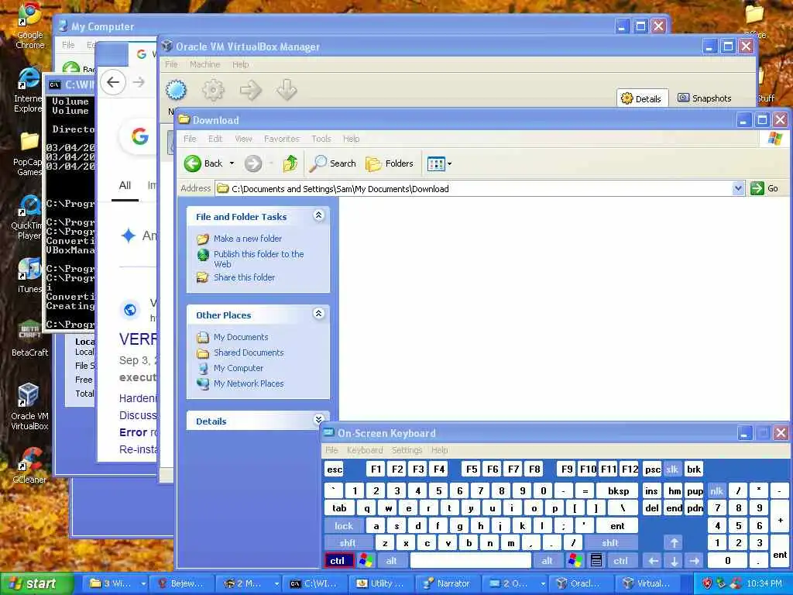
Task: Click the up arrow key on keyboard
Action: click(x=675, y=543)
